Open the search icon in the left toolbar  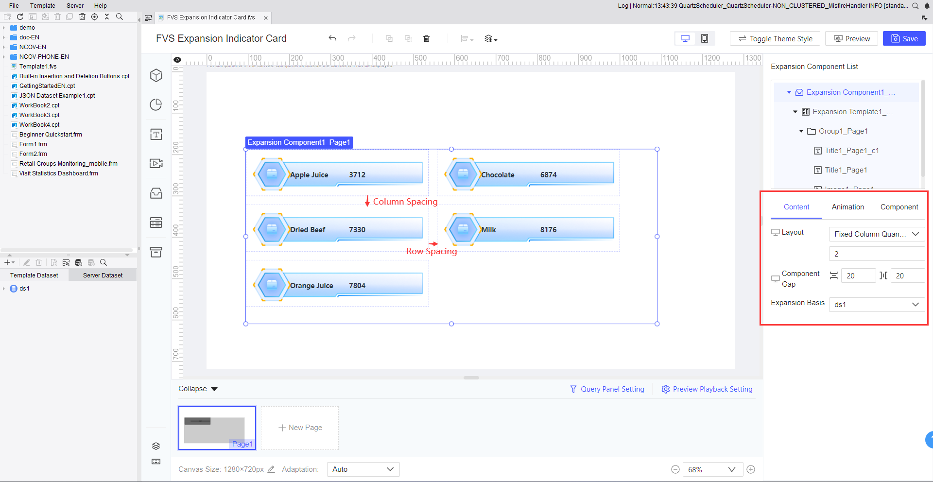pos(119,16)
